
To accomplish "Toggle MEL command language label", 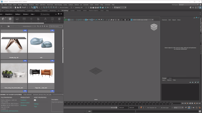I will (x=90, y=111).
